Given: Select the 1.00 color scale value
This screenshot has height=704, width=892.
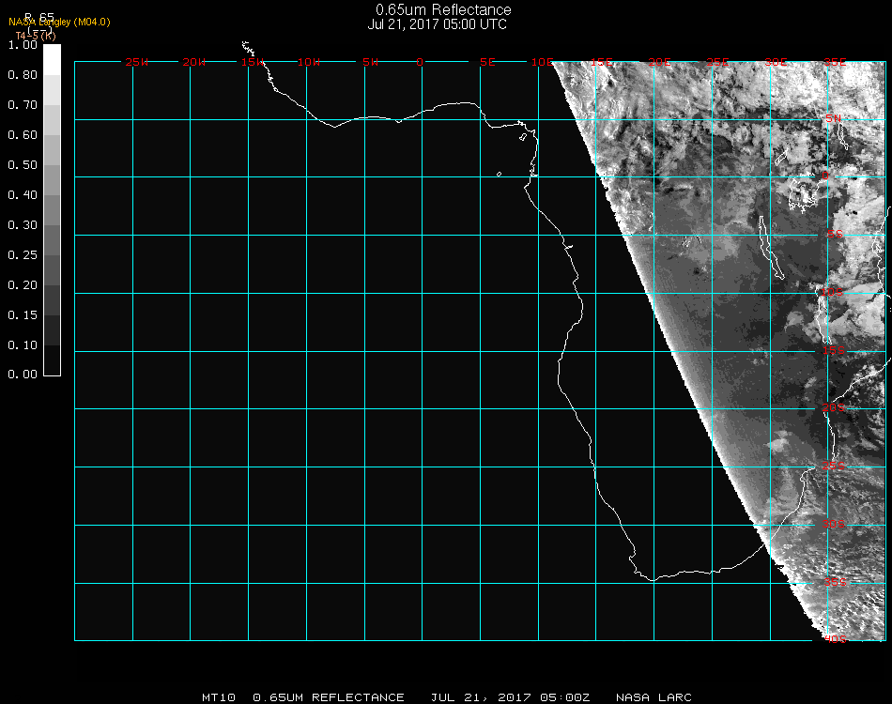Looking at the screenshot, I should pyautogui.click(x=23, y=45).
